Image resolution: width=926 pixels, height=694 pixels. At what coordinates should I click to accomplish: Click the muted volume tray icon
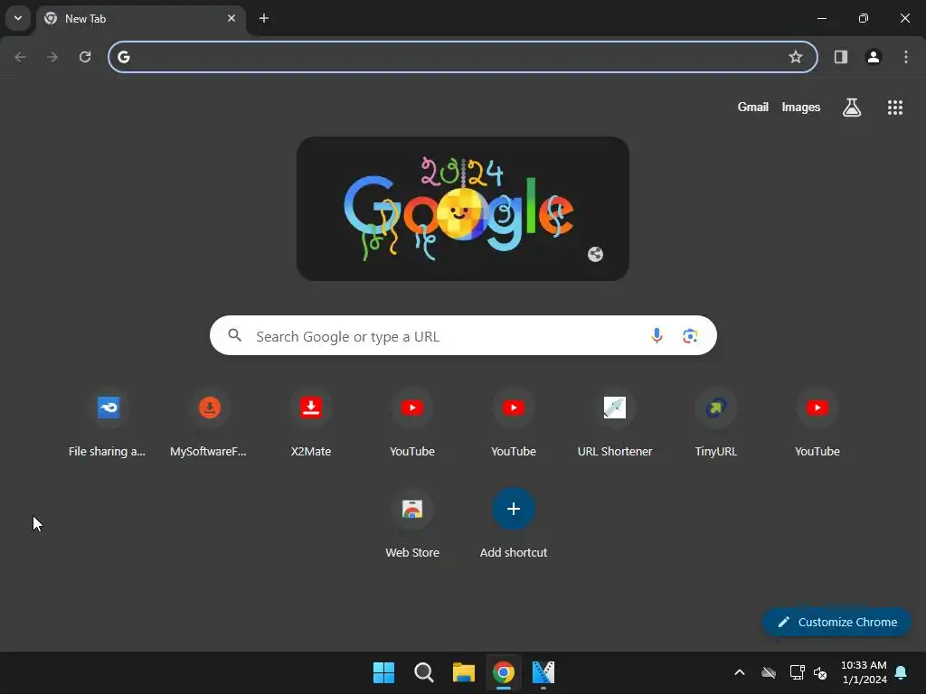tap(820, 672)
